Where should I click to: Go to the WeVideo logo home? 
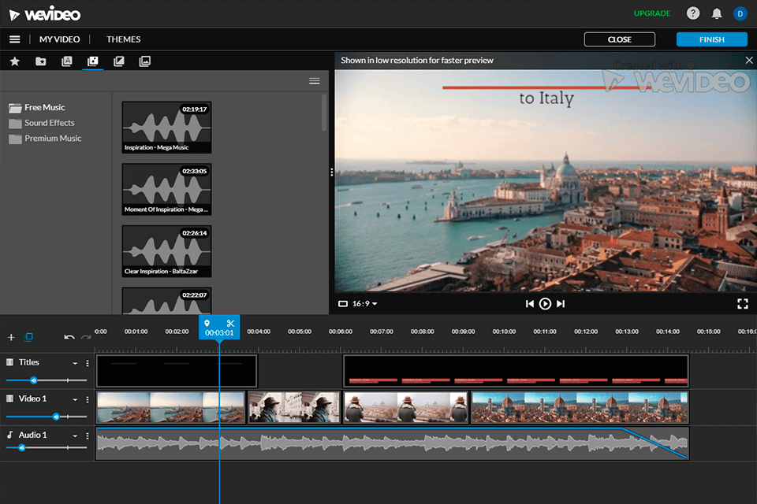point(45,14)
